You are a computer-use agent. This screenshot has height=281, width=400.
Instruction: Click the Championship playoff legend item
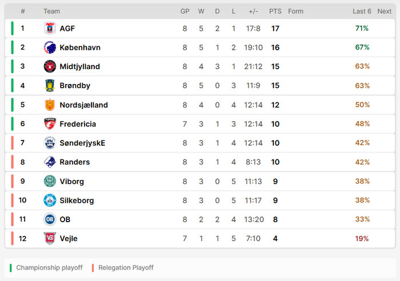pos(49,267)
